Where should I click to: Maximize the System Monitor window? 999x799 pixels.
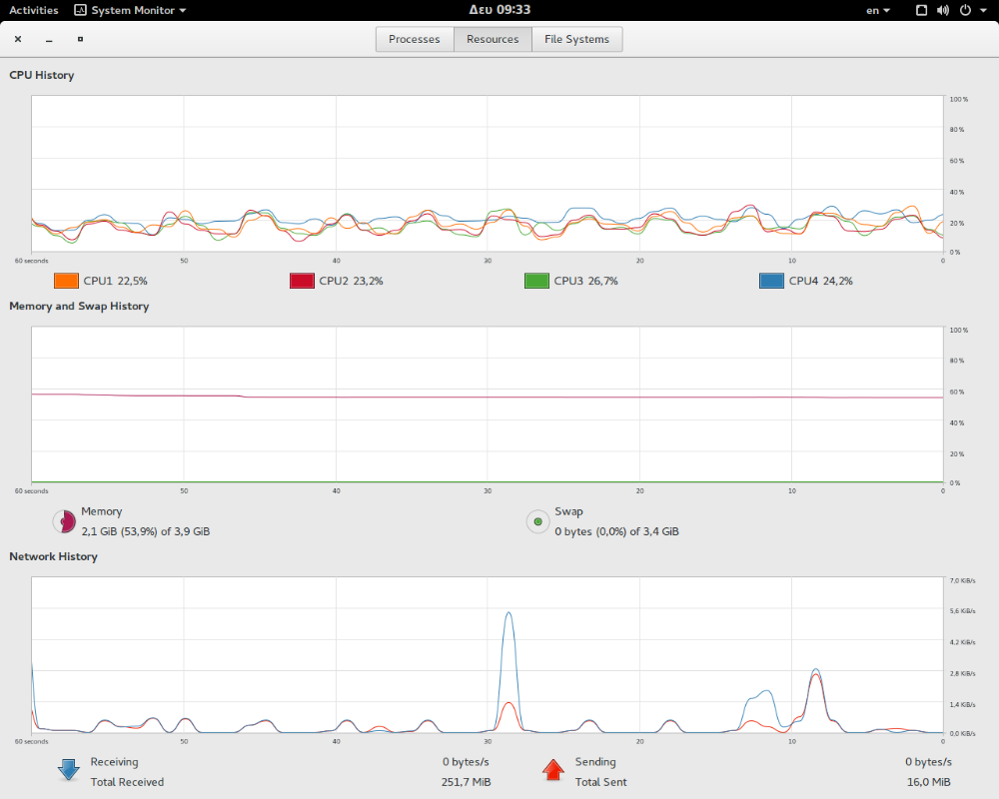tap(80, 40)
